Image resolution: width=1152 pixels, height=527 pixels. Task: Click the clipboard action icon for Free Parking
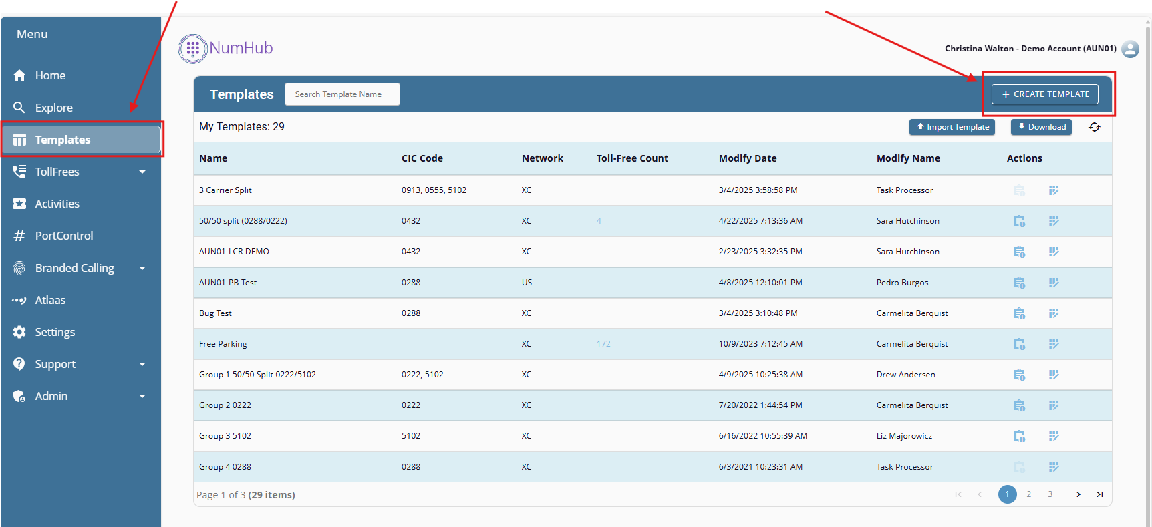click(1019, 344)
